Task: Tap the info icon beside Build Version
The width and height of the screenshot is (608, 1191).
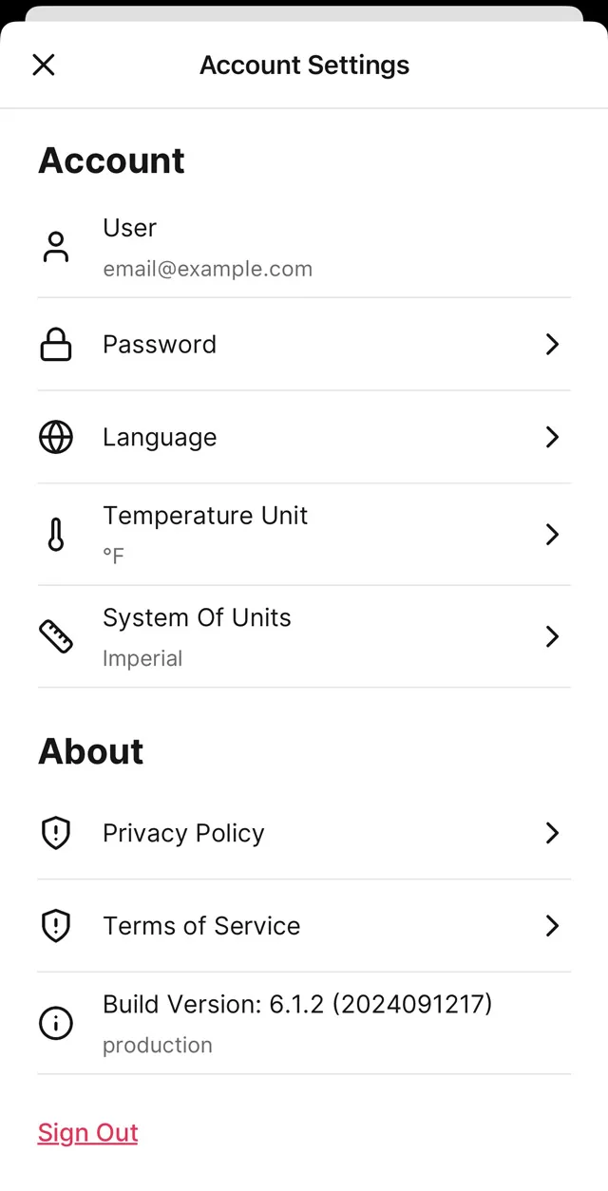Action: coord(56,1023)
